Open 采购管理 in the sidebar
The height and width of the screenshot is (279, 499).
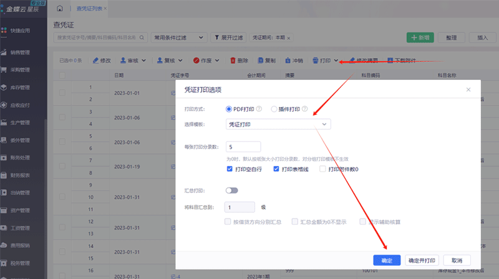pos(20,70)
